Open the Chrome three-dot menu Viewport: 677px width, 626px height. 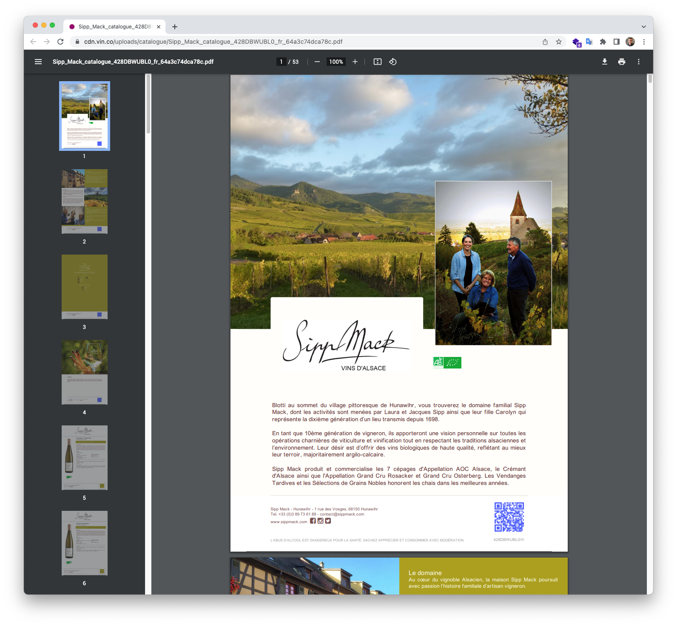click(644, 42)
